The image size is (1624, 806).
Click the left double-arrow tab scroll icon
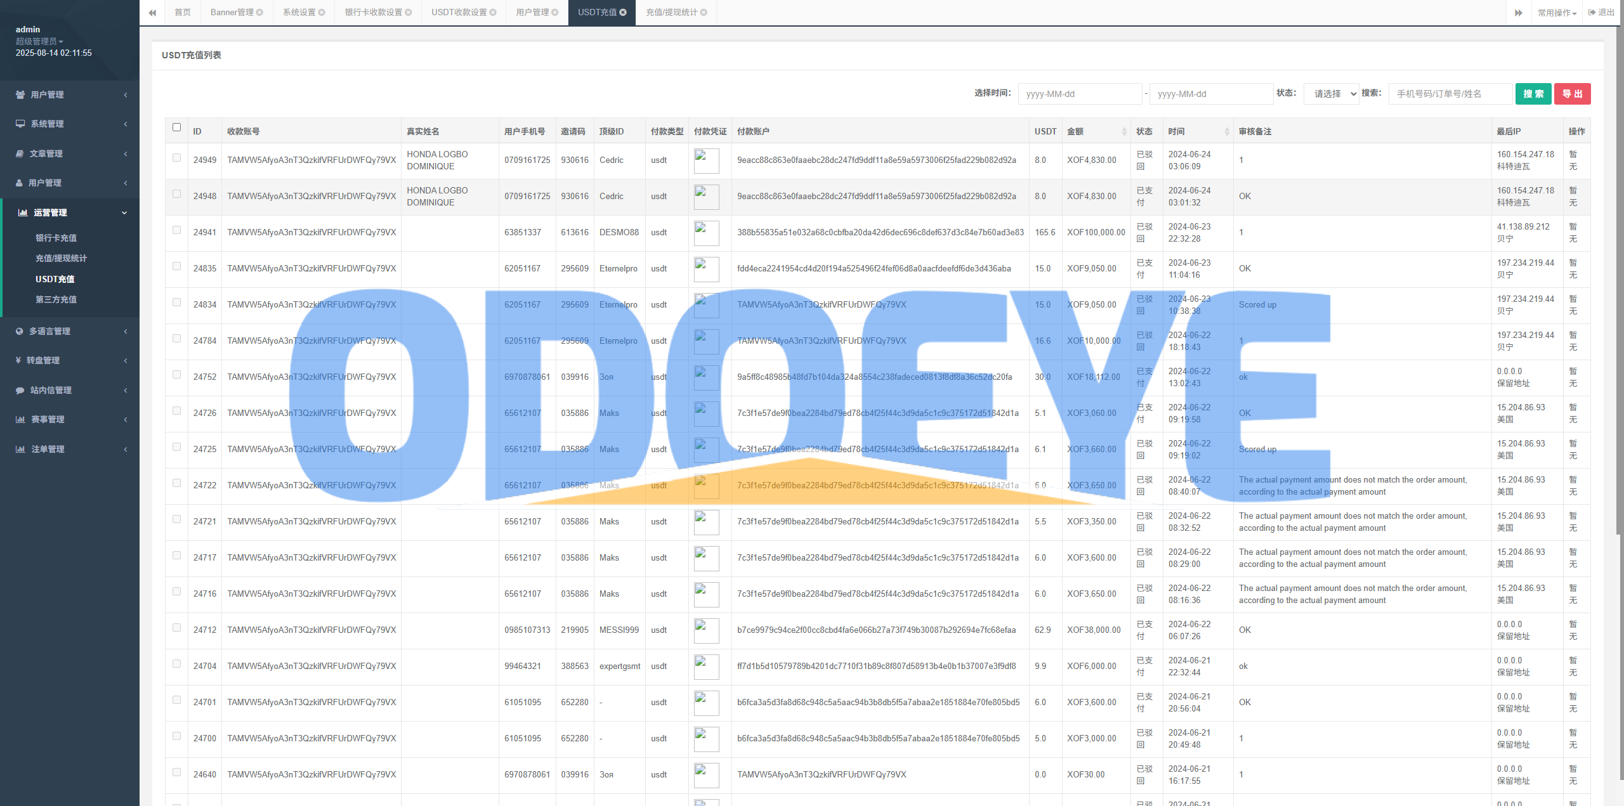tap(152, 13)
